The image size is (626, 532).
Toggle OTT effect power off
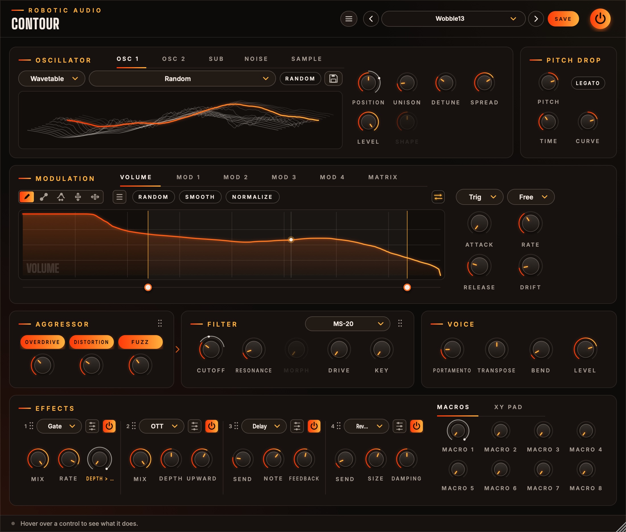point(212,426)
